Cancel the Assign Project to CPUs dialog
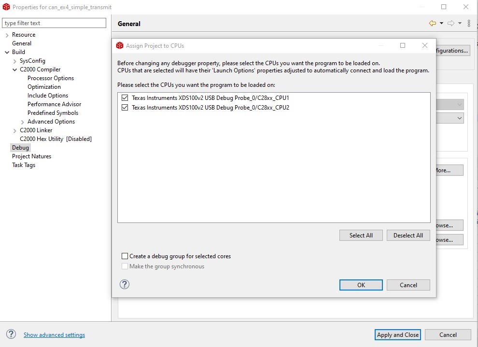 [408, 285]
